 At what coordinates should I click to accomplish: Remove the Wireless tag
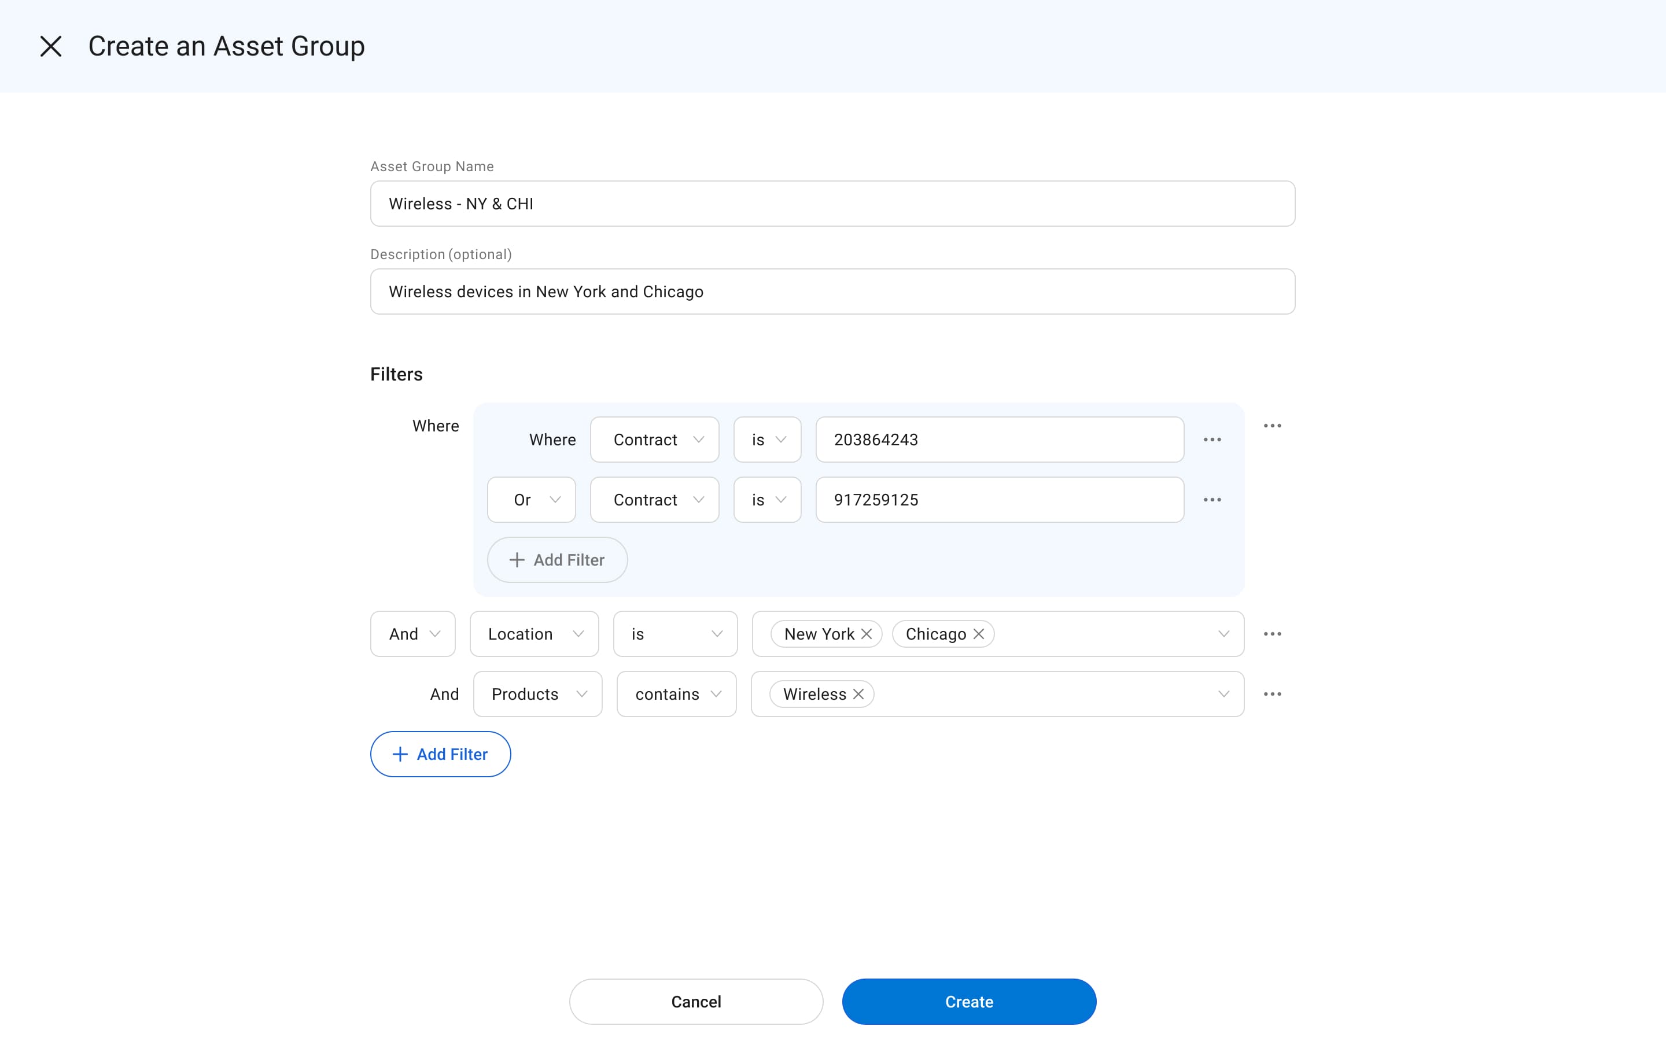858,694
